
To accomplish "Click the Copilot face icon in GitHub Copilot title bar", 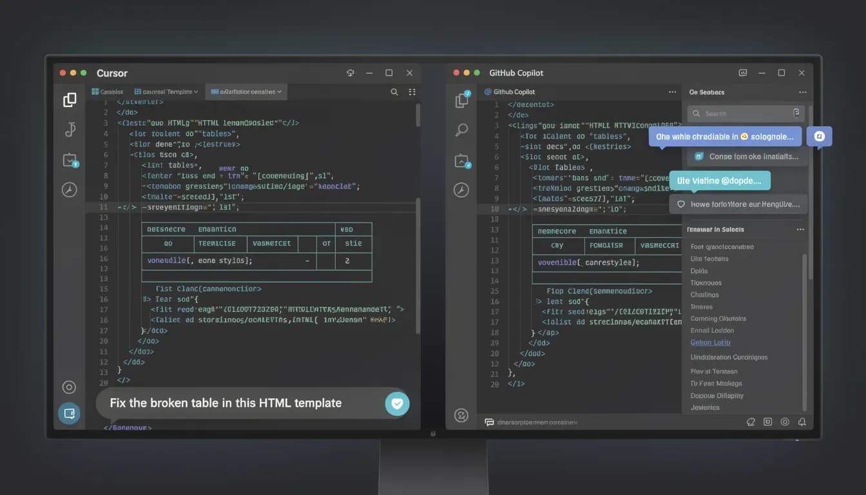I will click(743, 73).
